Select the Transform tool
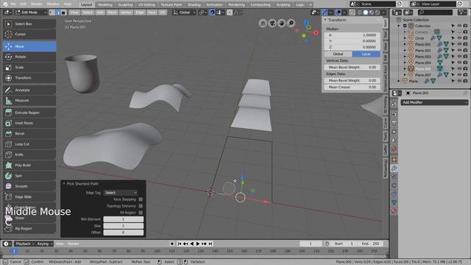This screenshot has height=265, width=471. tap(29, 78)
